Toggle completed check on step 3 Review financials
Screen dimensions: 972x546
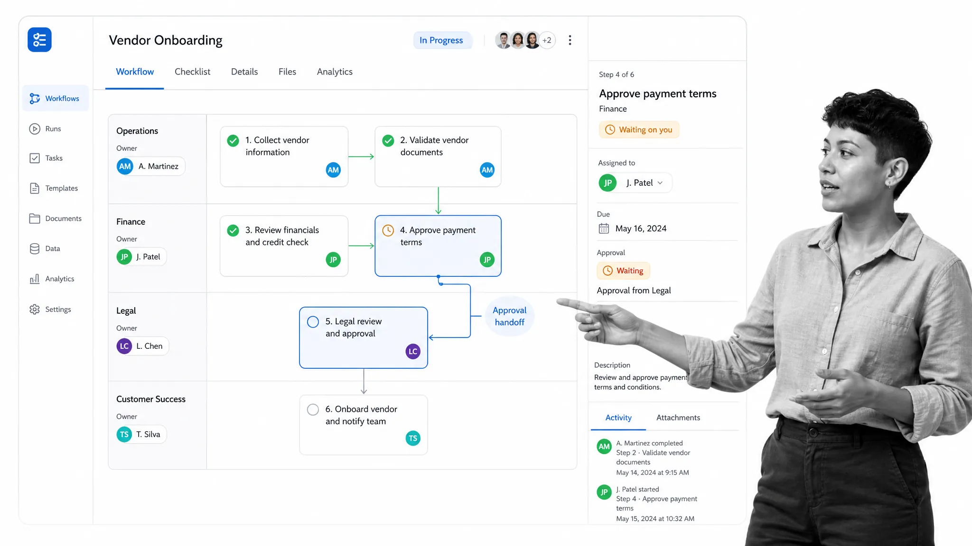coord(233,230)
